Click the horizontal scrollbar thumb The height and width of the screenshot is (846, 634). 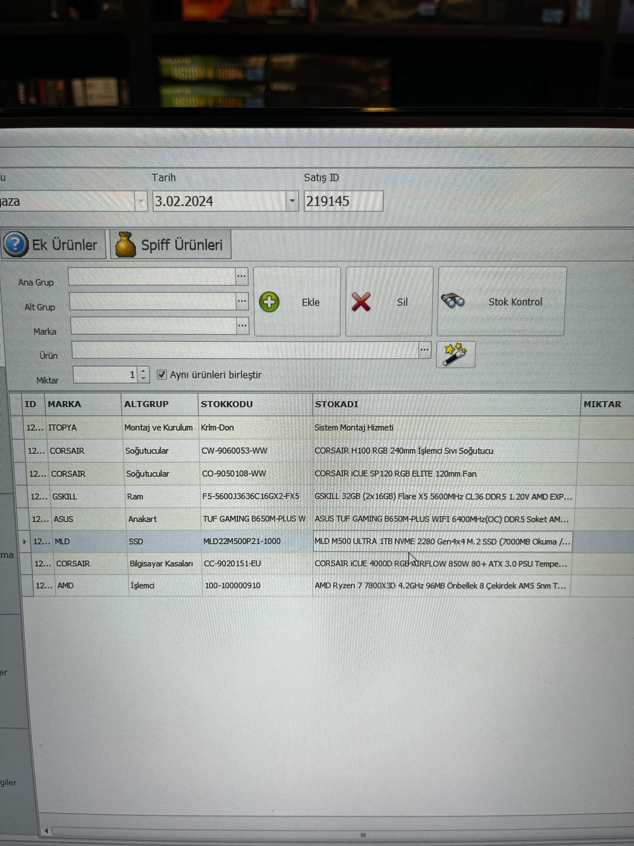point(363,835)
